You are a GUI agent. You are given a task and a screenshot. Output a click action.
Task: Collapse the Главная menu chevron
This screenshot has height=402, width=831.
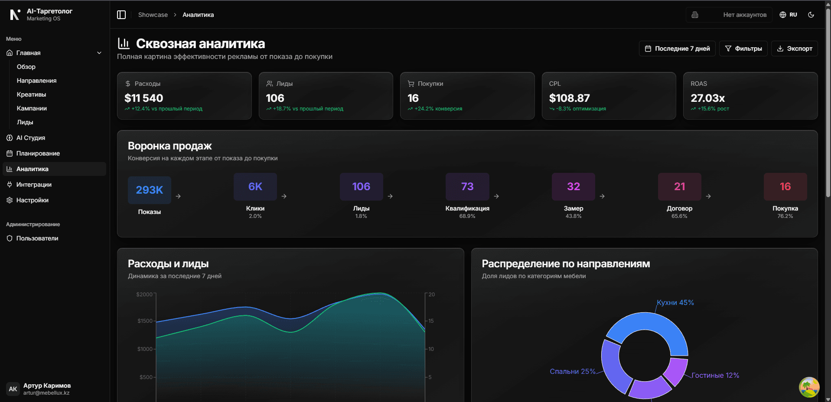click(x=99, y=53)
